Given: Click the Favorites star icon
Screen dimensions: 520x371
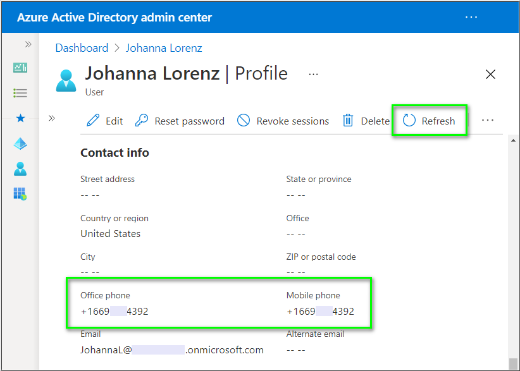Looking at the screenshot, I should click(x=20, y=118).
